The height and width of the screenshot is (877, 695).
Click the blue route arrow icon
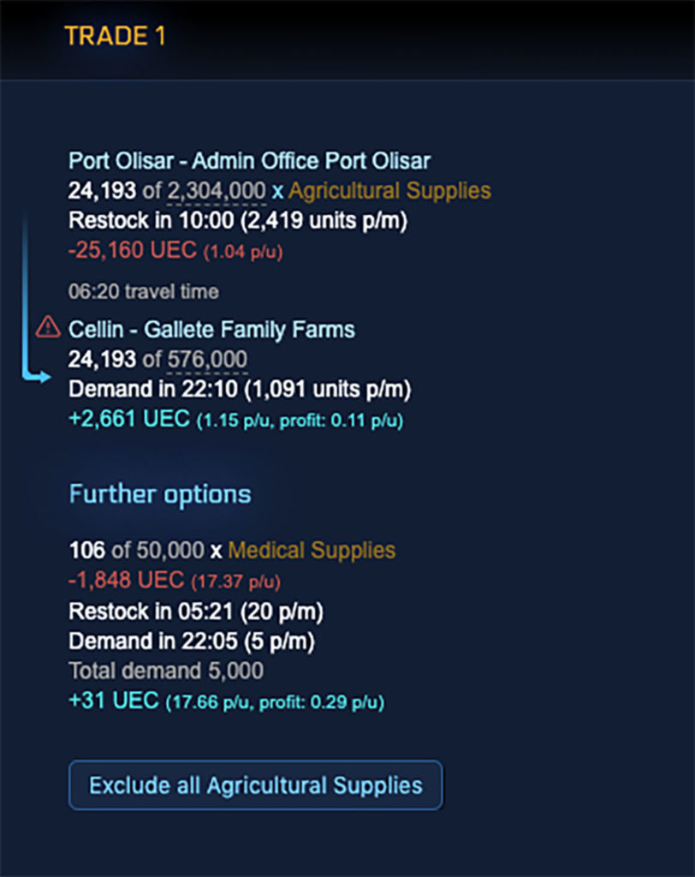point(35,301)
